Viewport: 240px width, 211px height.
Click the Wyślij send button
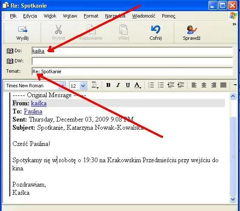point(23,33)
